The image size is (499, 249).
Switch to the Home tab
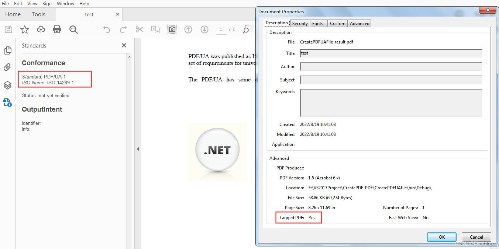click(13, 14)
